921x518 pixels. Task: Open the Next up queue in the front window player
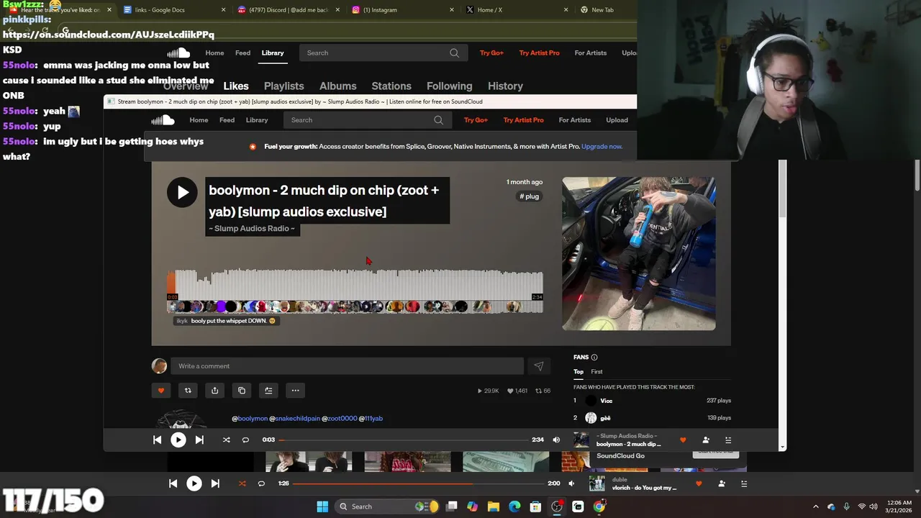coord(728,440)
